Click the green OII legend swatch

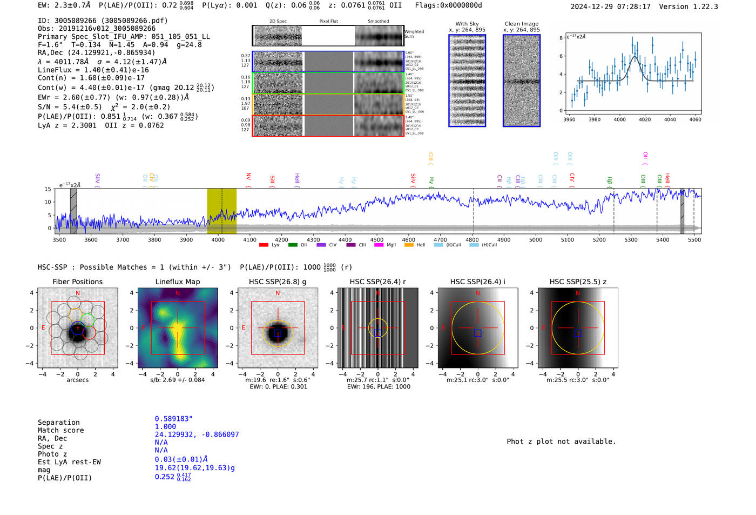(x=293, y=245)
